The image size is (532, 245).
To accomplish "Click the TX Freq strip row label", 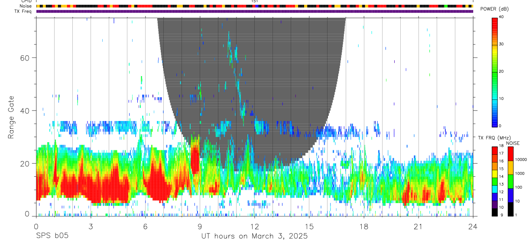I will coord(23,11).
